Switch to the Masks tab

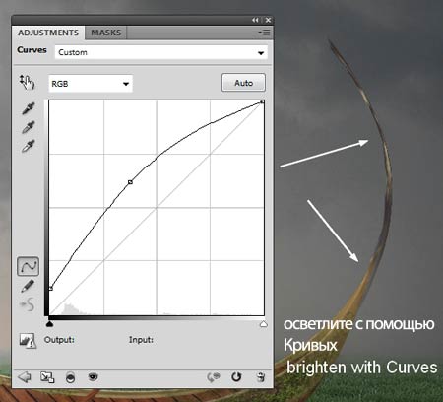coord(106,33)
